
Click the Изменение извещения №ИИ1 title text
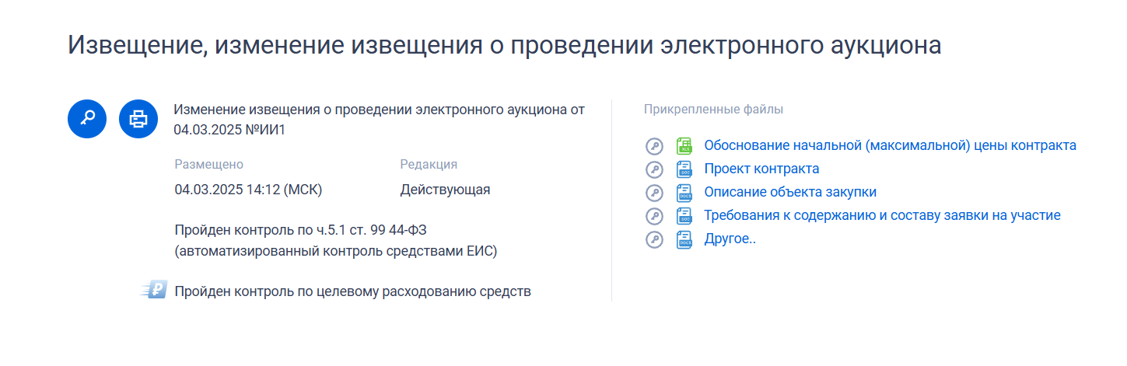pyautogui.click(x=379, y=119)
